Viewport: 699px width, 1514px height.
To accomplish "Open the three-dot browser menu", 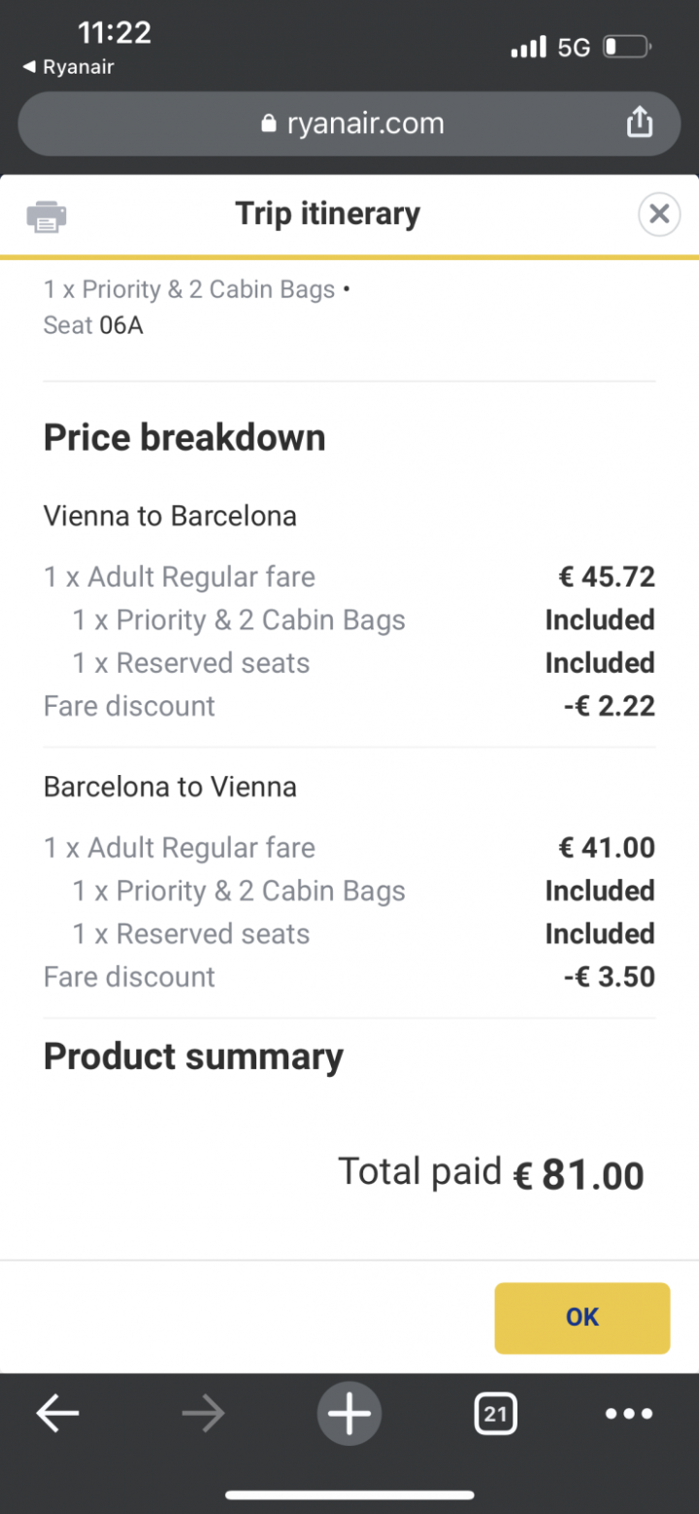I will pos(629,1414).
